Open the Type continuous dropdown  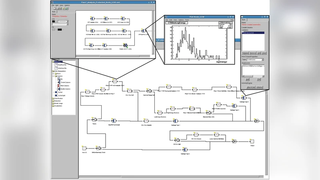[x=256, y=59]
